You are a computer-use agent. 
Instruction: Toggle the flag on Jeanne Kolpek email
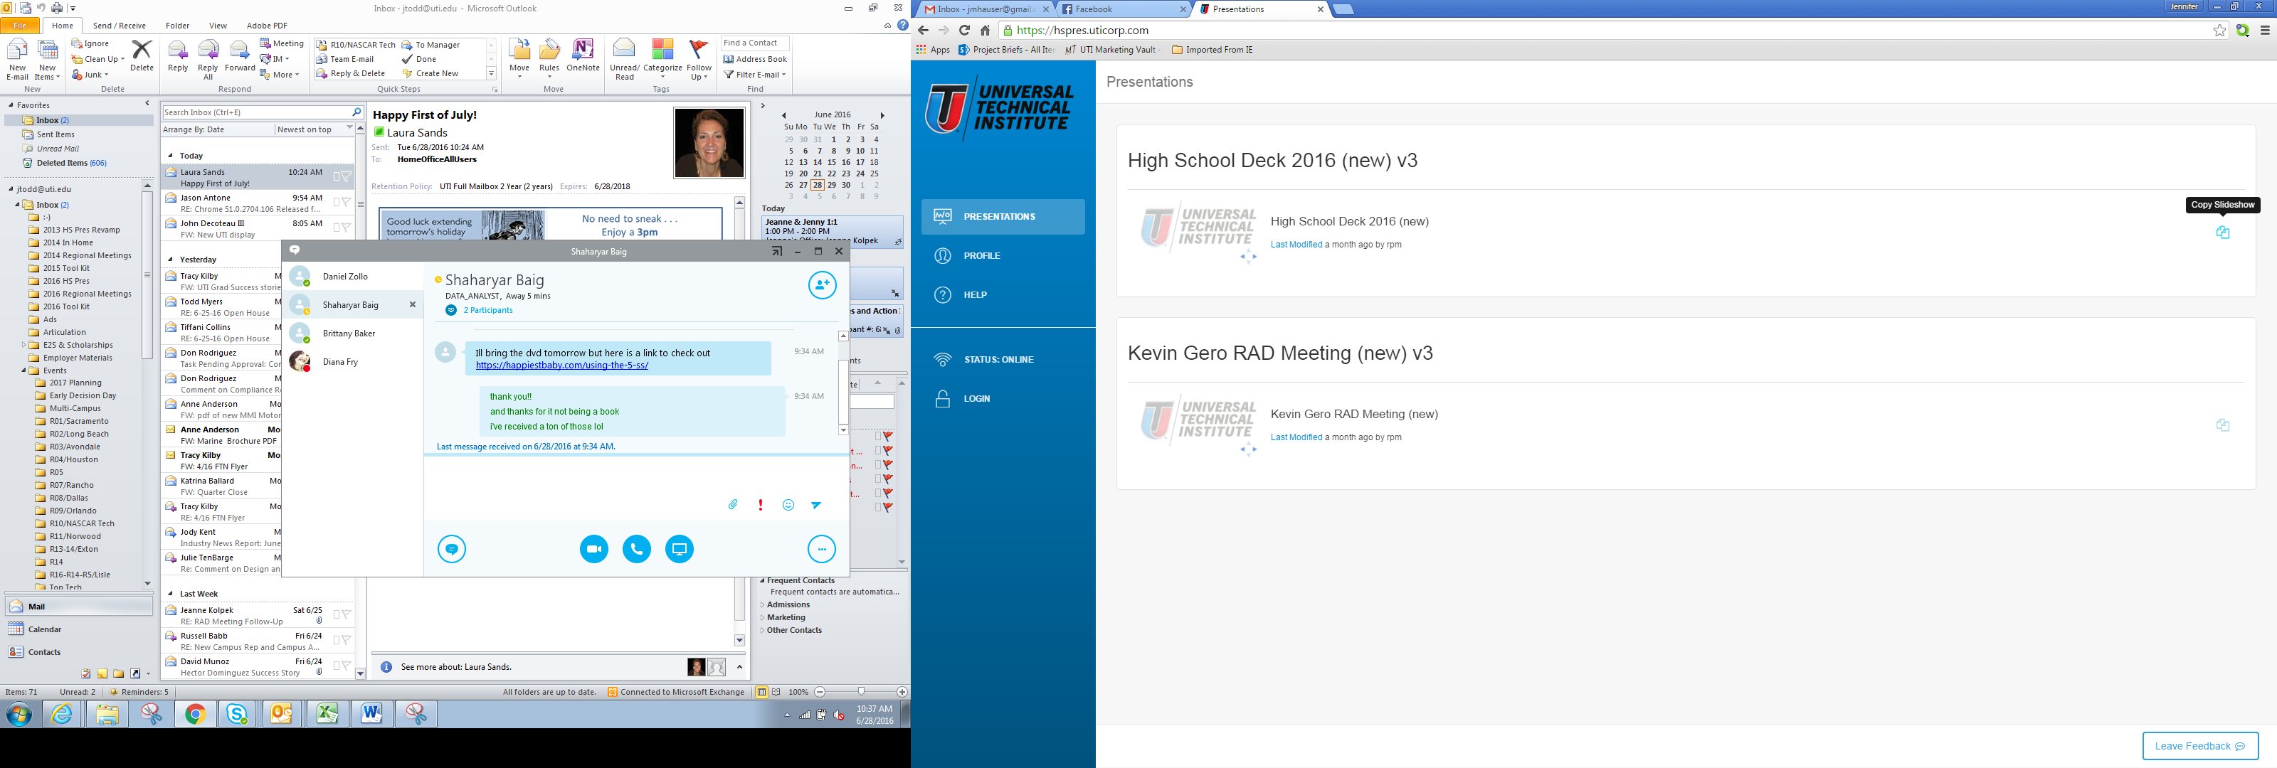(x=347, y=614)
